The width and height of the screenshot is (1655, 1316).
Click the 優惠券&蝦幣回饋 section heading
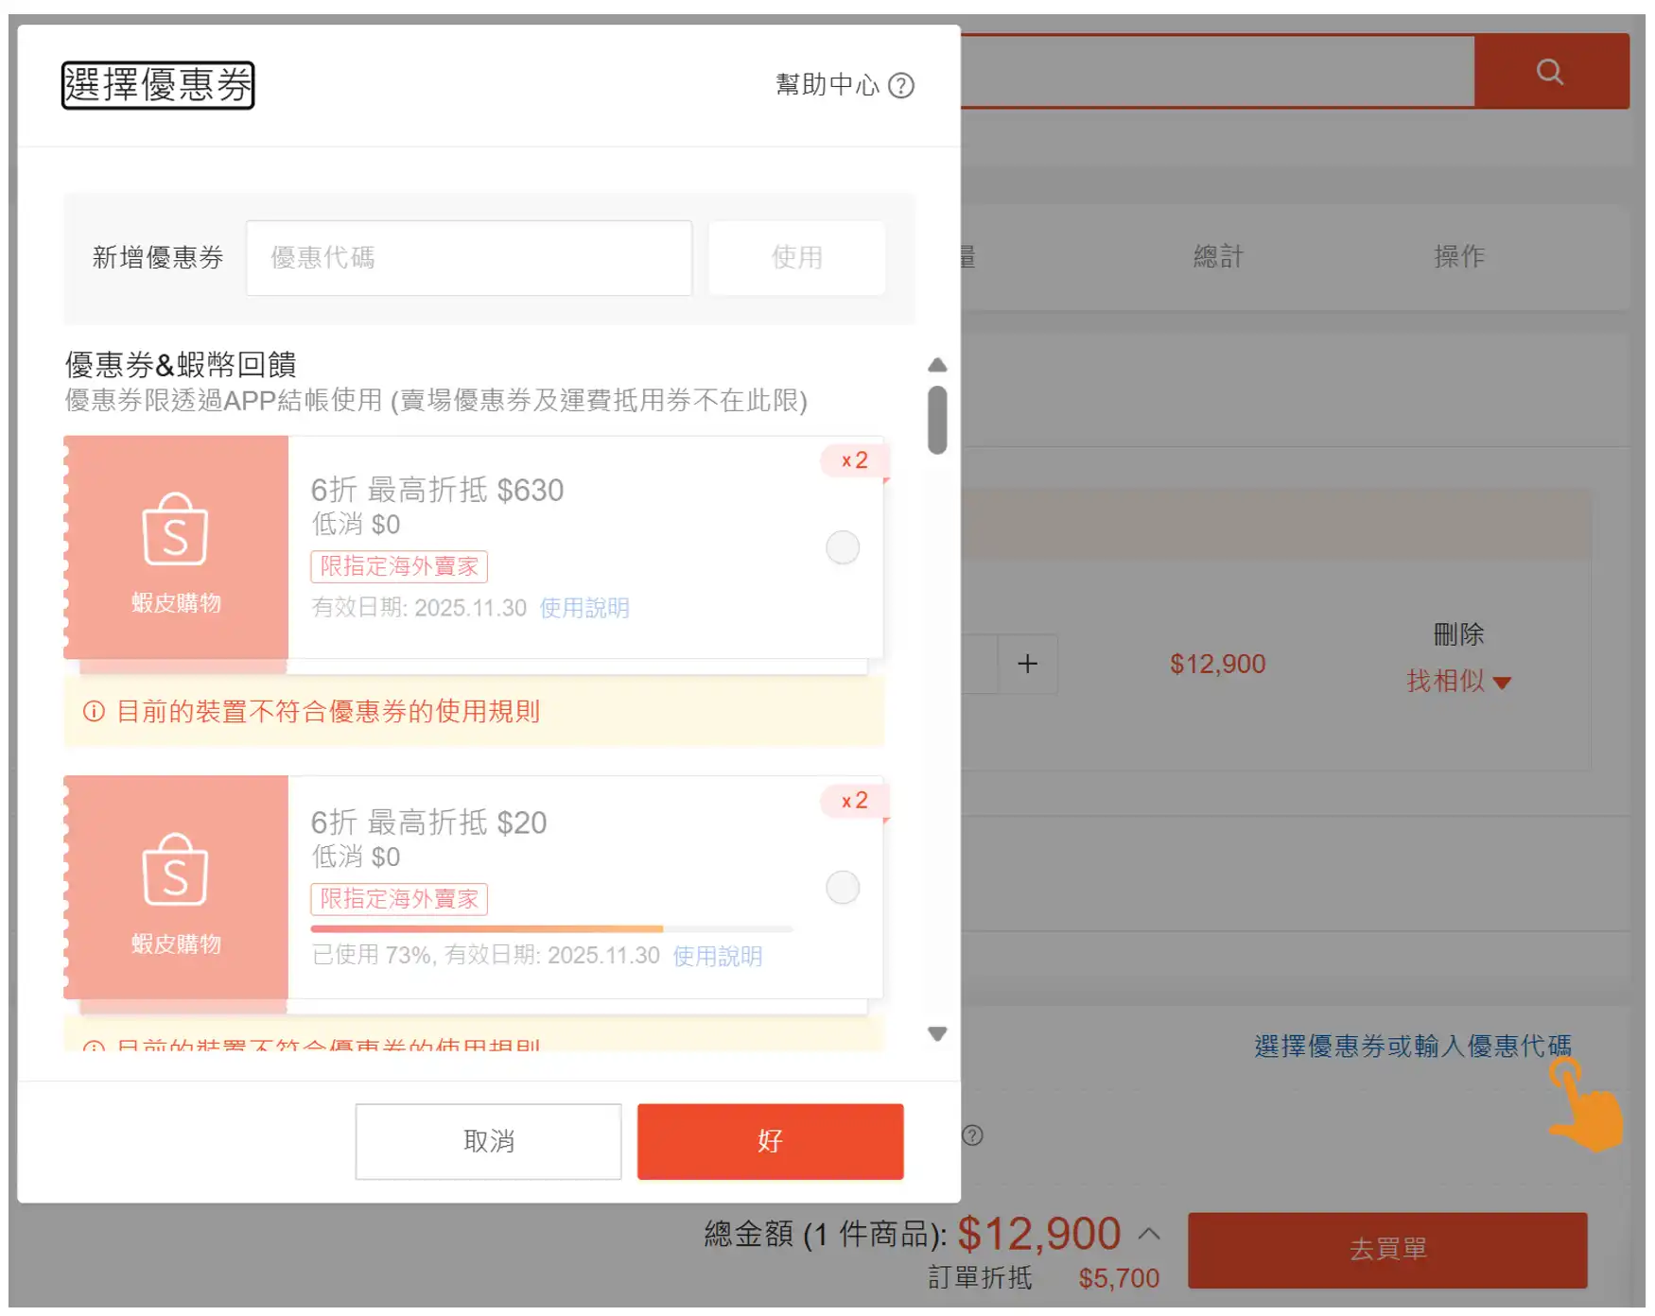coord(181,364)
